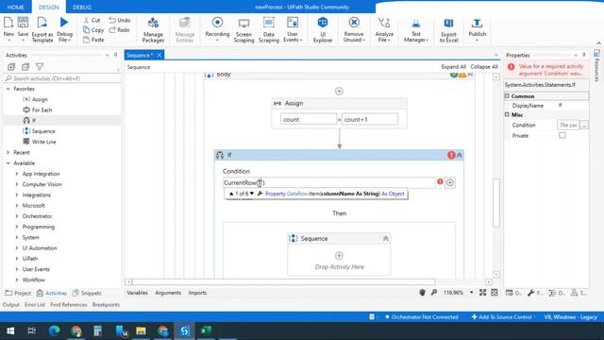Open the Output panel
The image size is (604, 340).
pos(10,304)
